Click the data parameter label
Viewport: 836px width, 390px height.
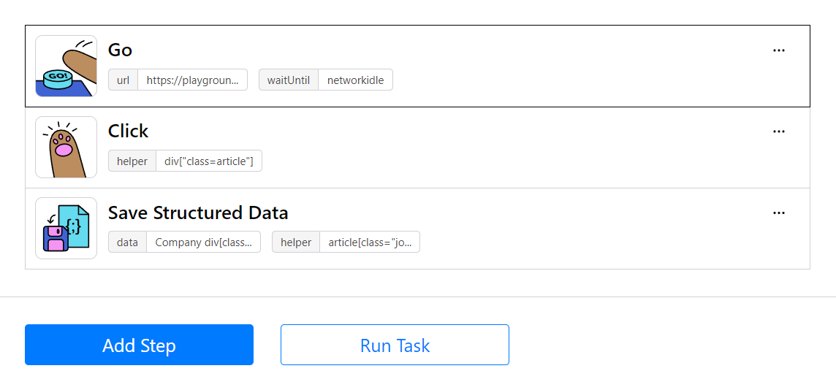tap(127, 242)
